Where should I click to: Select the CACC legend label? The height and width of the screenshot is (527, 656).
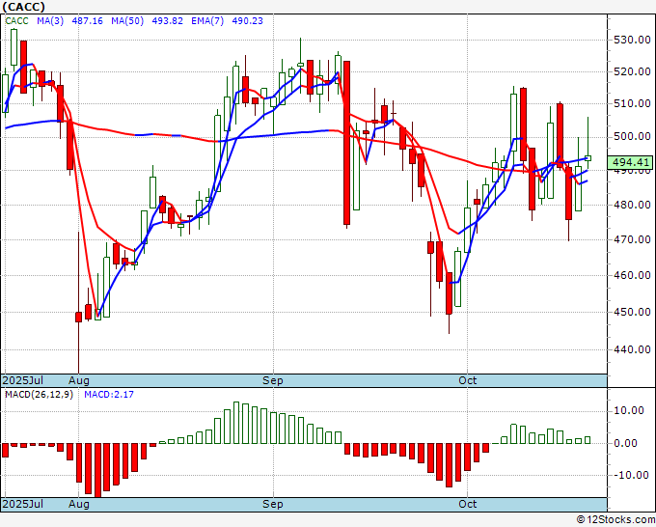tap(16, 21)
